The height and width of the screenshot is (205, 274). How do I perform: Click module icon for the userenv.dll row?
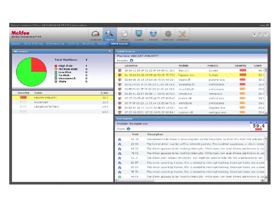[x=120, y=112]
